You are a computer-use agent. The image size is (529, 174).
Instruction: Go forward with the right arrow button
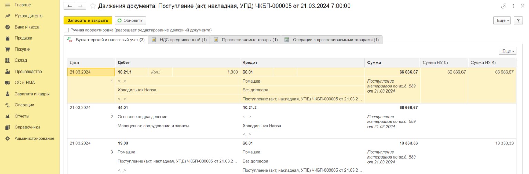[81, 6]
